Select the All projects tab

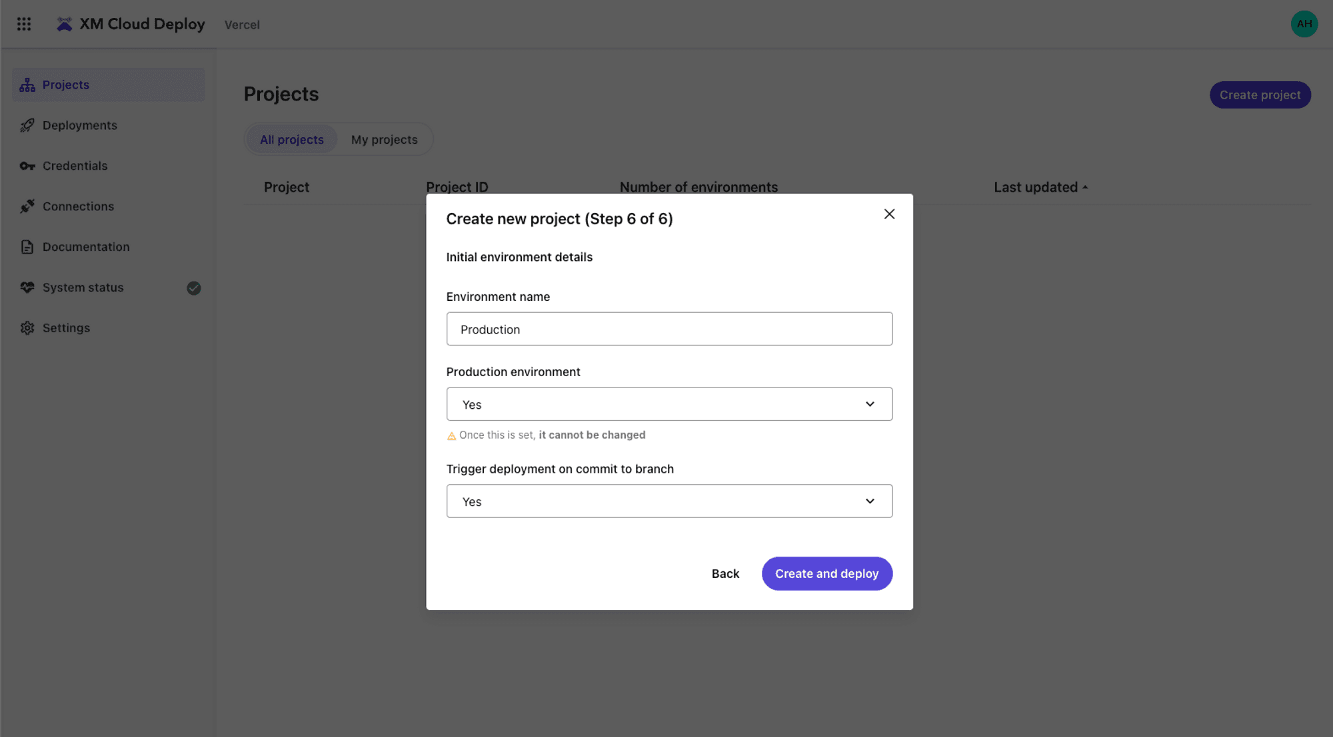coord(291,140)
